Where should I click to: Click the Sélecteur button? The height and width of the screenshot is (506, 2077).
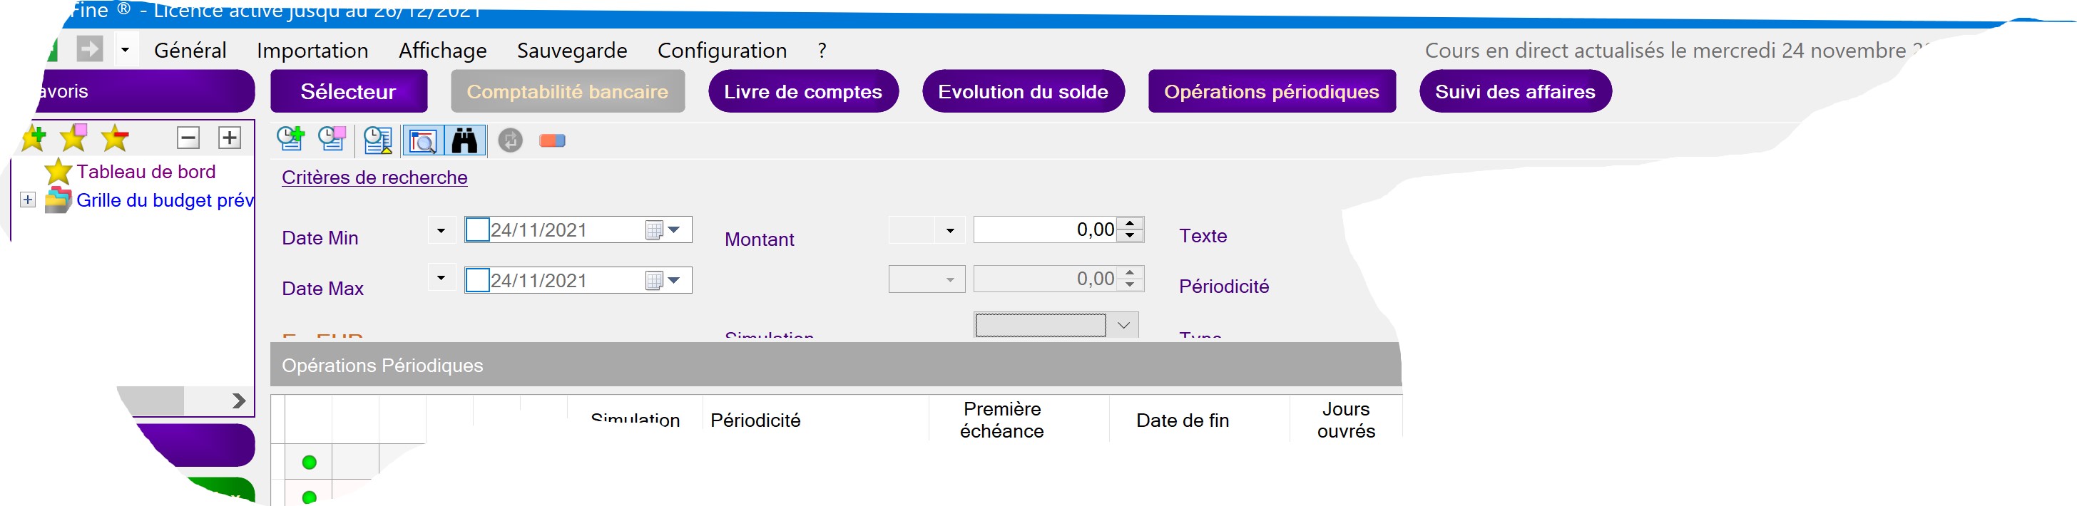tap(348, 92)
